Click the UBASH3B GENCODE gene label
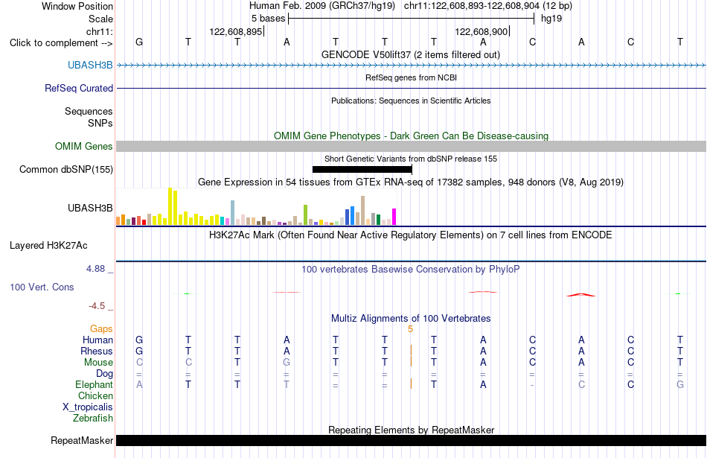 tap(90, 65)
